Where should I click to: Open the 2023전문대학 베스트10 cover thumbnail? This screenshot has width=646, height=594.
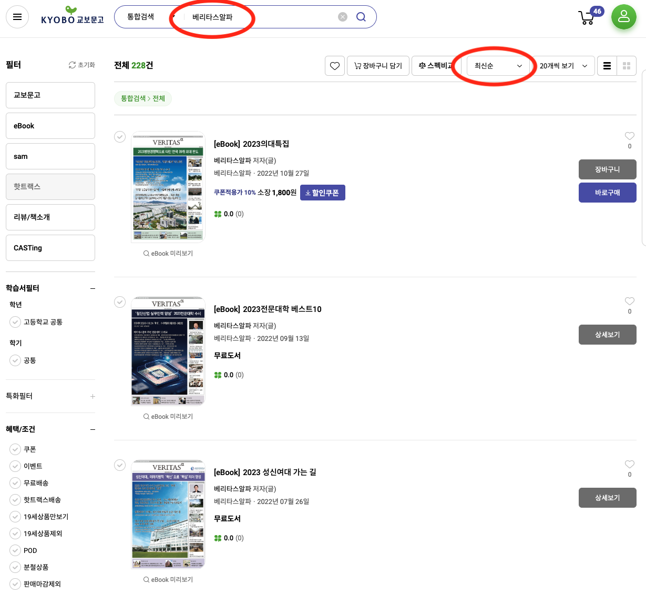point(168,351)
